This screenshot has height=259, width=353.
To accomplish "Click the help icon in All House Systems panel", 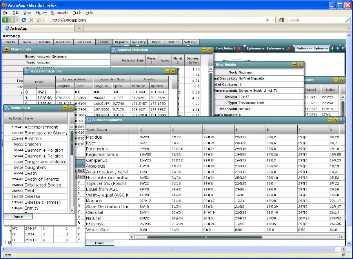I will (341, 120).
